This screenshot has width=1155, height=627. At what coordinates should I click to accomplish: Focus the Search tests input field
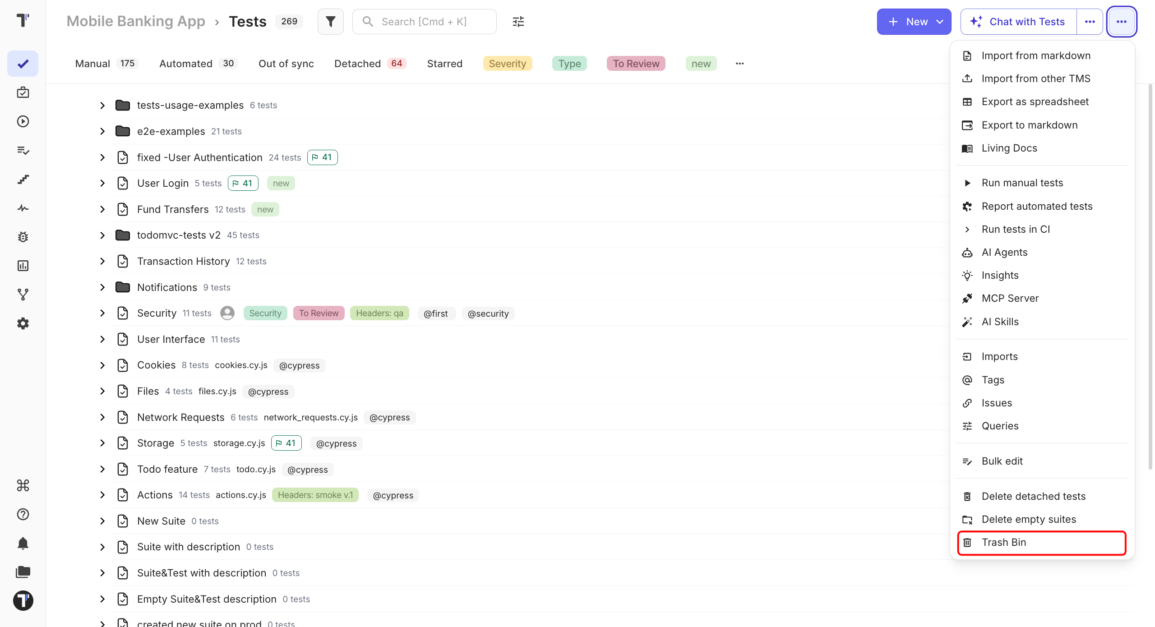[x=425, y=22]
